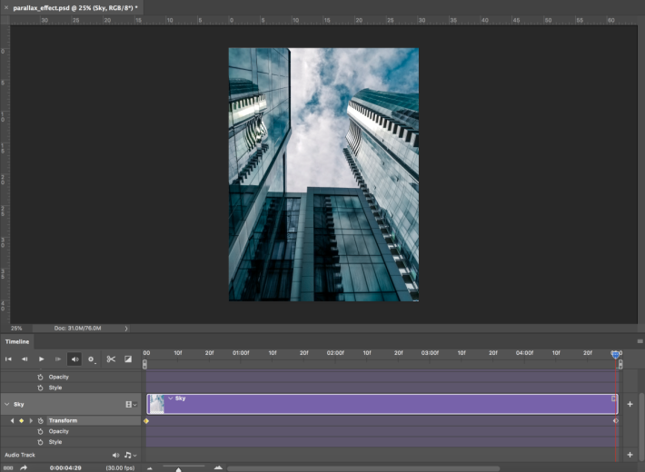Play the timeline animation

point(41,359)
